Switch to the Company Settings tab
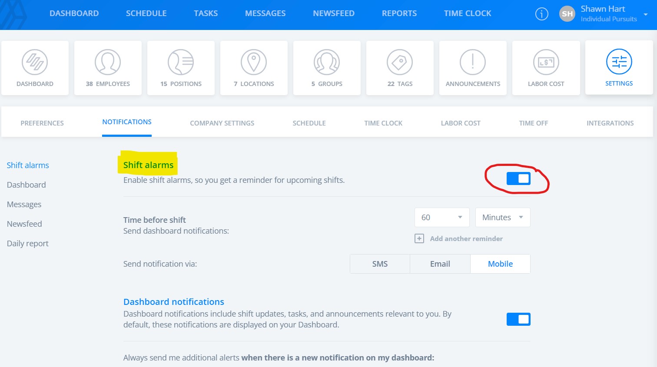This screenshot has width=657, height=367. click(222, 123)
